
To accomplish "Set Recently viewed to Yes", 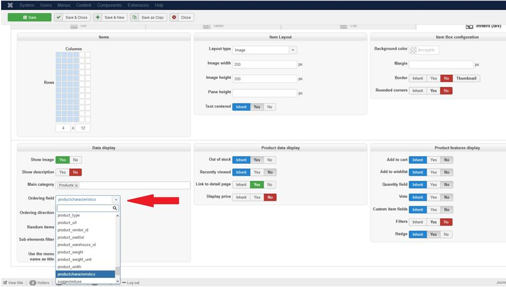I will (x=257, y=172).
